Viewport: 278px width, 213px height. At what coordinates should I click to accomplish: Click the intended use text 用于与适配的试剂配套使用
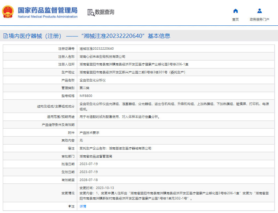pyautogui.click(x=120, y=117)
